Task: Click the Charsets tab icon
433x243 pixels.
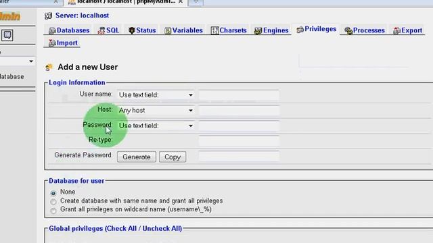Action: pos(214,30)
